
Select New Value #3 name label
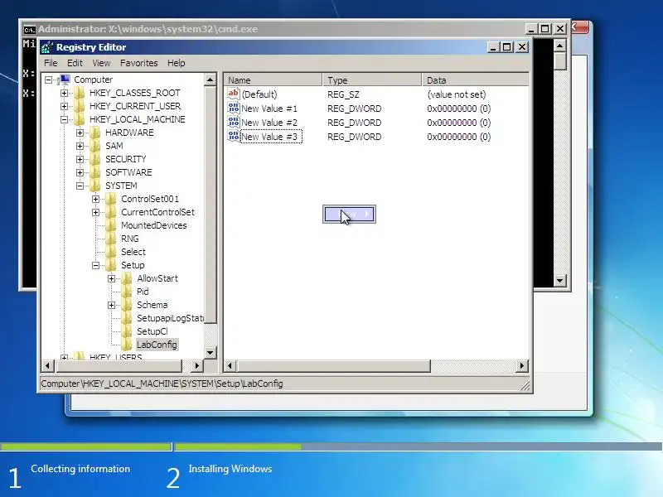(269, 137)
